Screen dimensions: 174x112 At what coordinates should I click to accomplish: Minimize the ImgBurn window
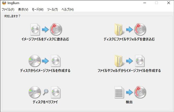tap(145, 3)
